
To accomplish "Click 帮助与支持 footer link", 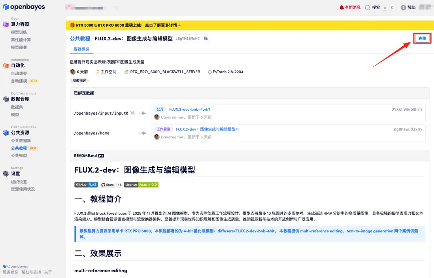I will click(31, 272).
